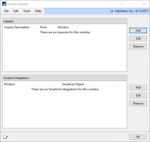150x142 pixels.
Task: Open the Tools menu
Action: (x=27, y=11)
